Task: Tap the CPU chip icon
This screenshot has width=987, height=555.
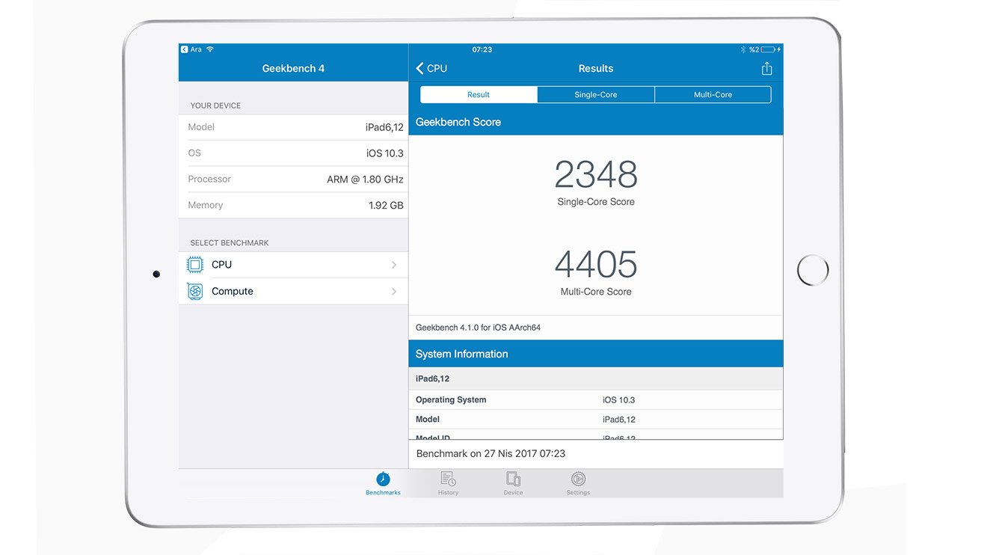Action: 195,265
